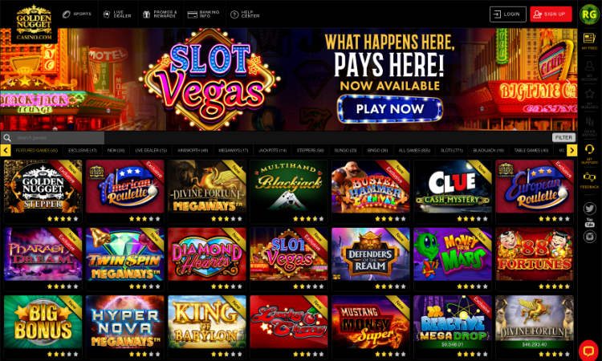Click the Login button
The image size is (602, 361).
click(x=507, y=14)
